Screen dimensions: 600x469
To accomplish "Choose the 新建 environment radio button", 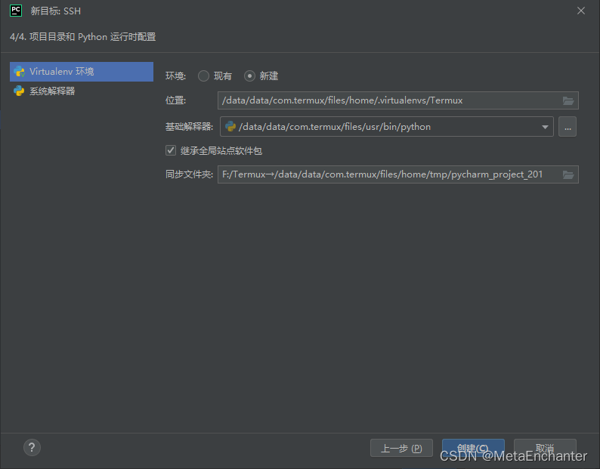I will click(249, 76).
